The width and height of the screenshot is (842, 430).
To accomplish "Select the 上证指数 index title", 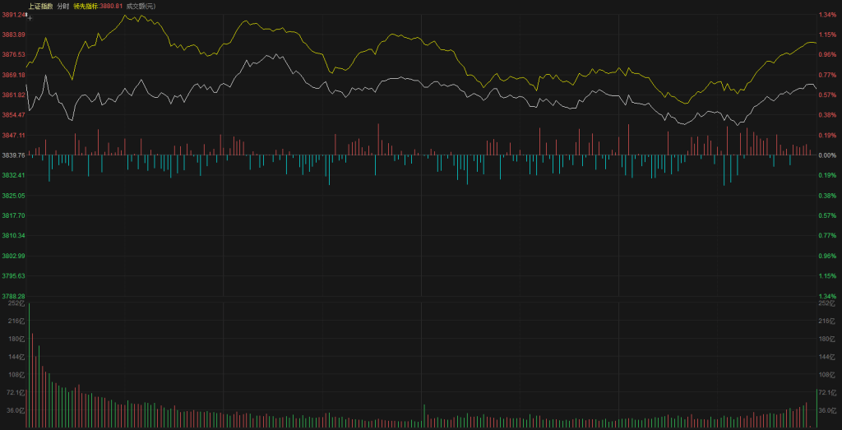I will tap(39, 6).
